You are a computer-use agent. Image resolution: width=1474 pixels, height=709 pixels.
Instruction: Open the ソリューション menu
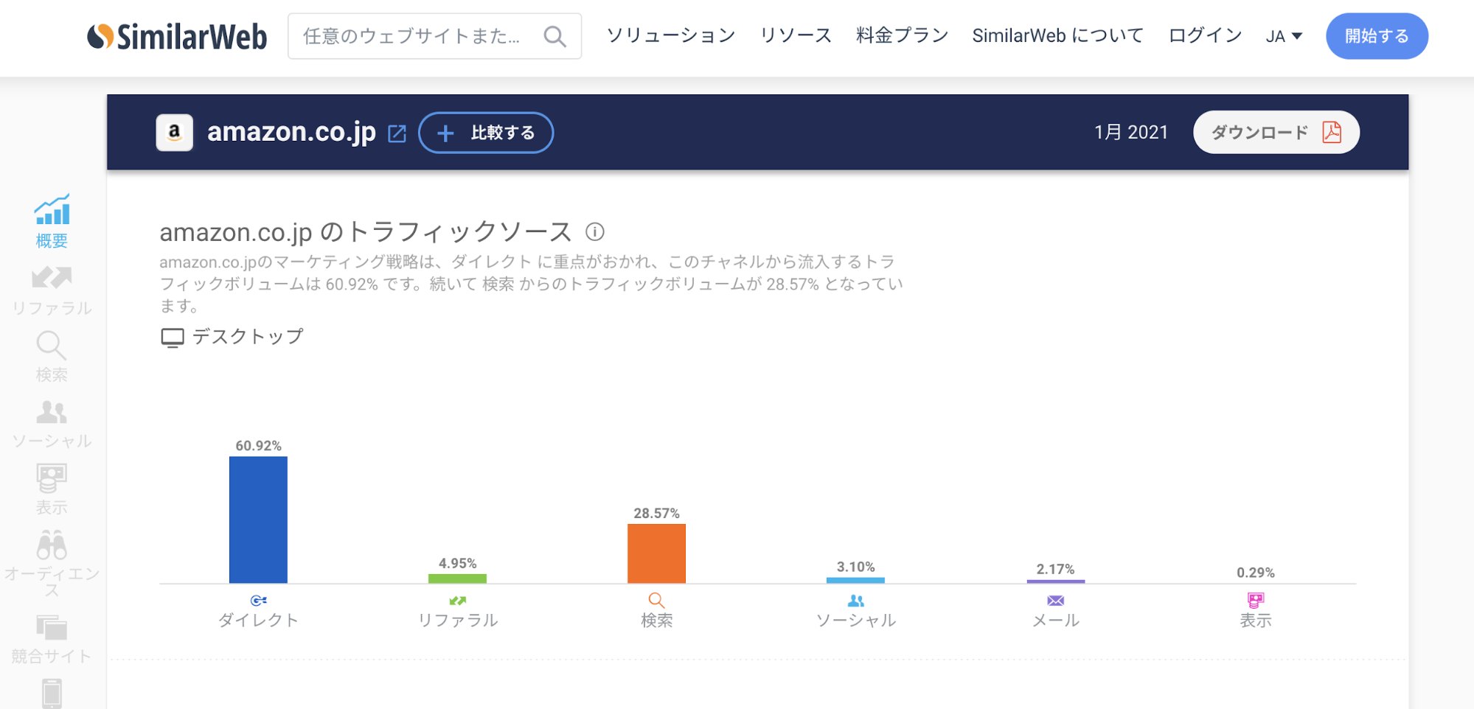[670, 35]
